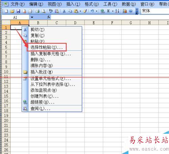This screenshot has width=169, height=154.
Task: Select column F header
Action: 112,23
